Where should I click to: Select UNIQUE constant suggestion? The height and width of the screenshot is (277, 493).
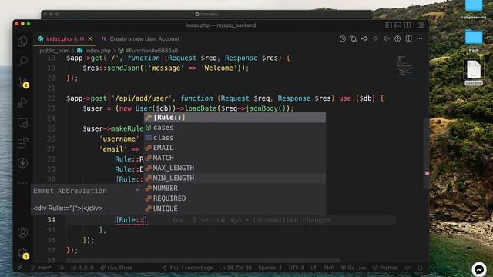pyautogui.click(x=235, y=209)
